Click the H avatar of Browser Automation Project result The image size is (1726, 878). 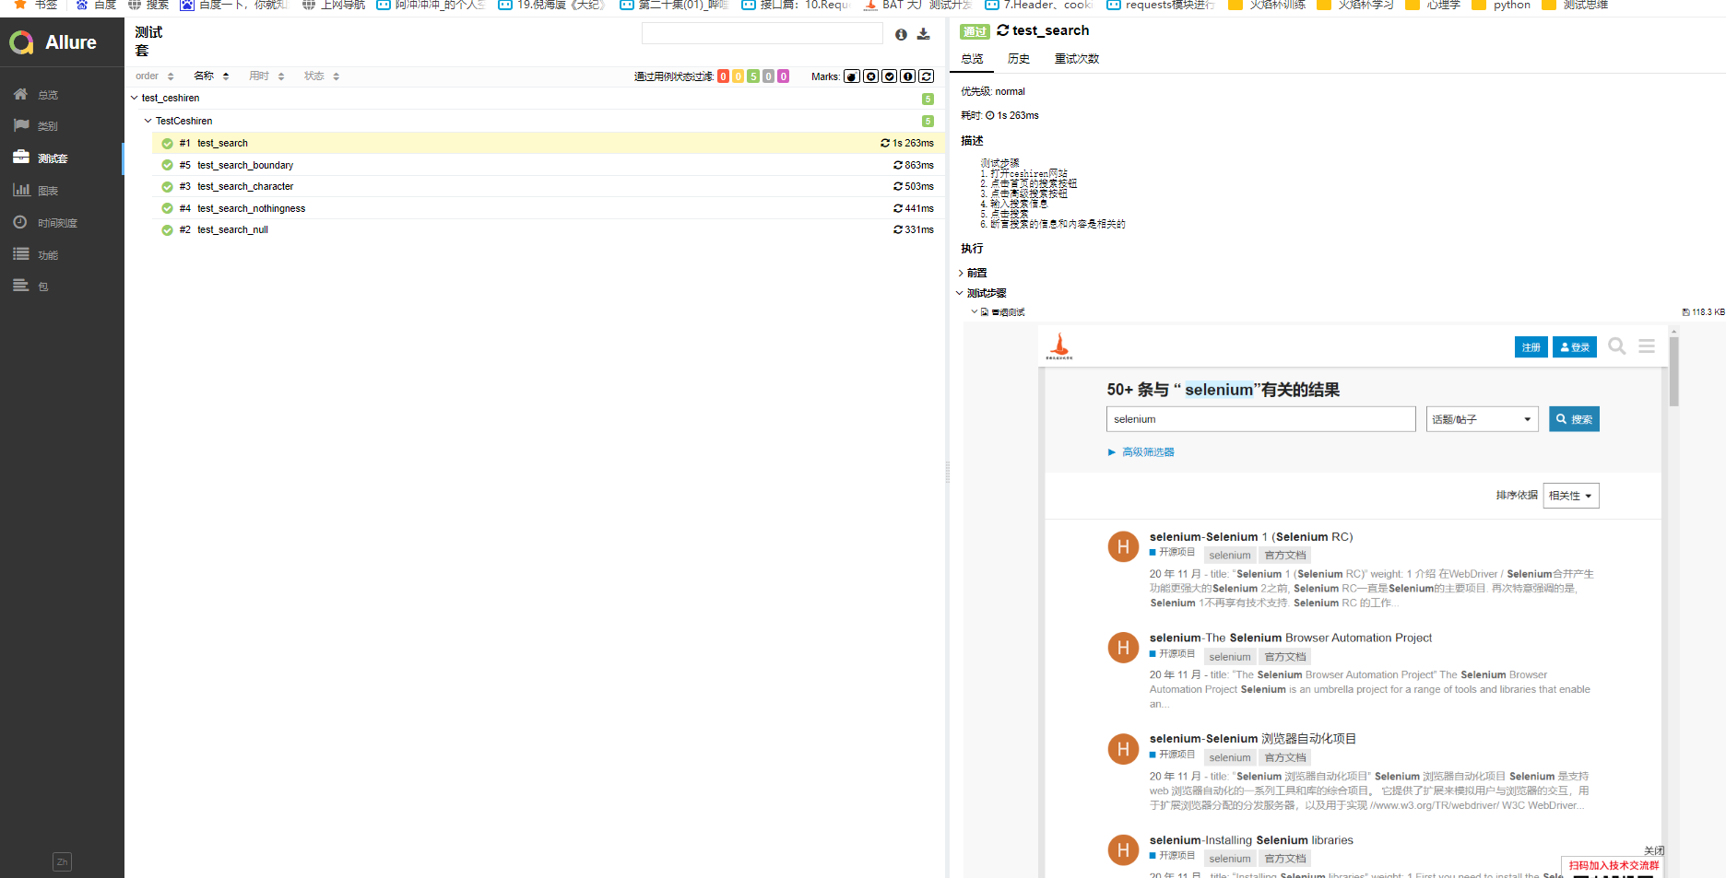pyautogui.click(x=1123, y=648)
